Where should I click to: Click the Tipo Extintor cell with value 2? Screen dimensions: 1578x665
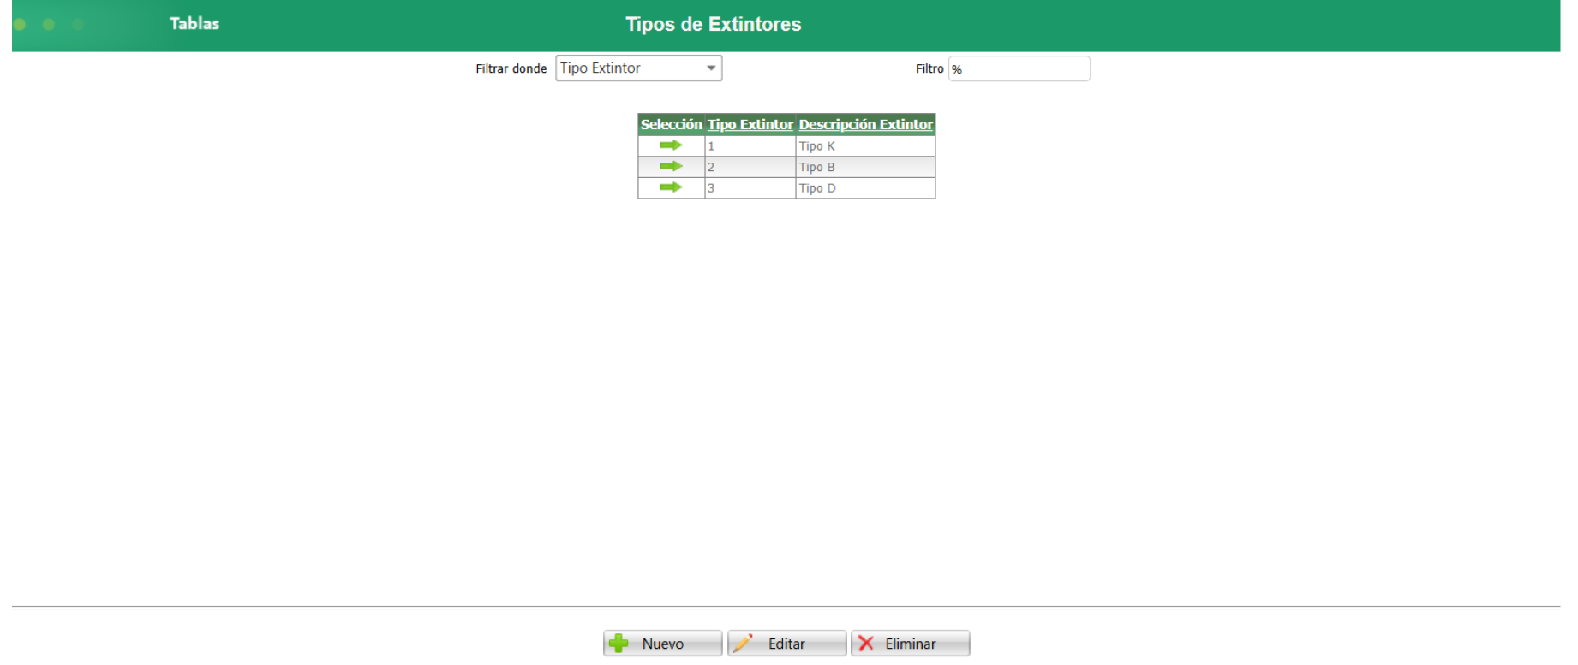coord(750,167)
